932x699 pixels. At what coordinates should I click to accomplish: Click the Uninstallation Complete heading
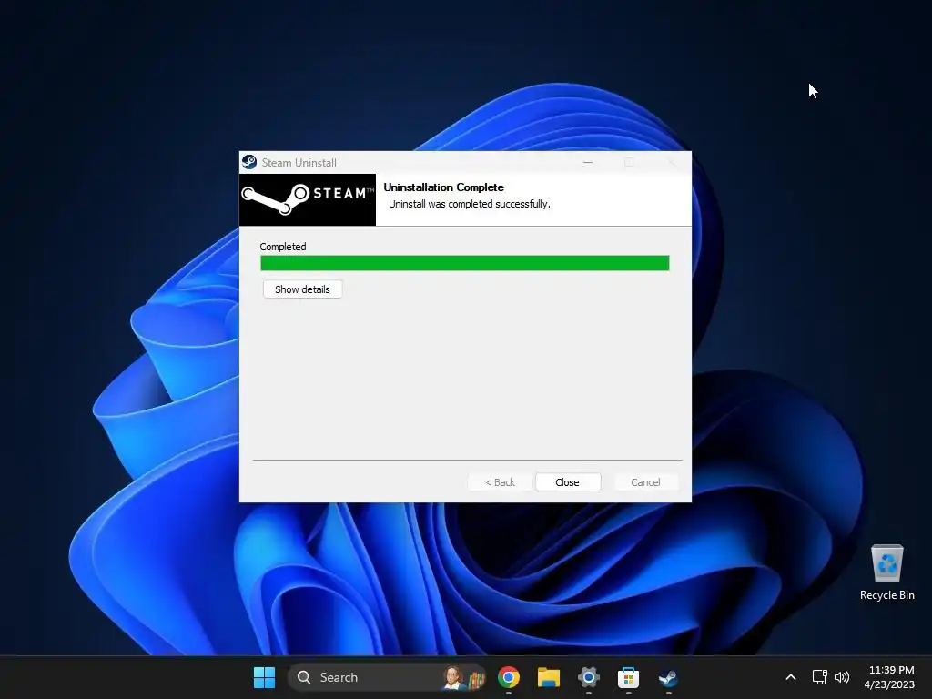coord(443,187)
